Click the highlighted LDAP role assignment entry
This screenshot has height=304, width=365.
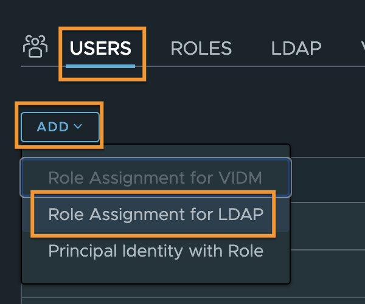tap(156, 214)
